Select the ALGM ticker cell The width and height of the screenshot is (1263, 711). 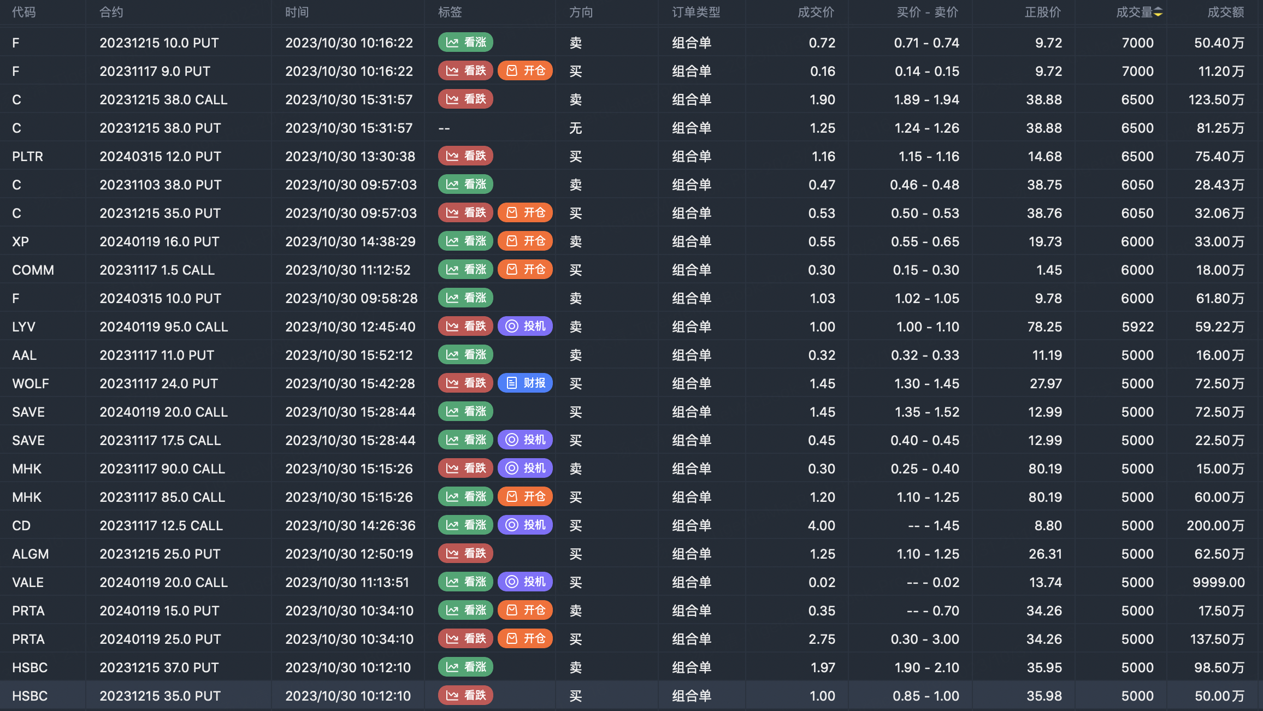click(31, 554)
